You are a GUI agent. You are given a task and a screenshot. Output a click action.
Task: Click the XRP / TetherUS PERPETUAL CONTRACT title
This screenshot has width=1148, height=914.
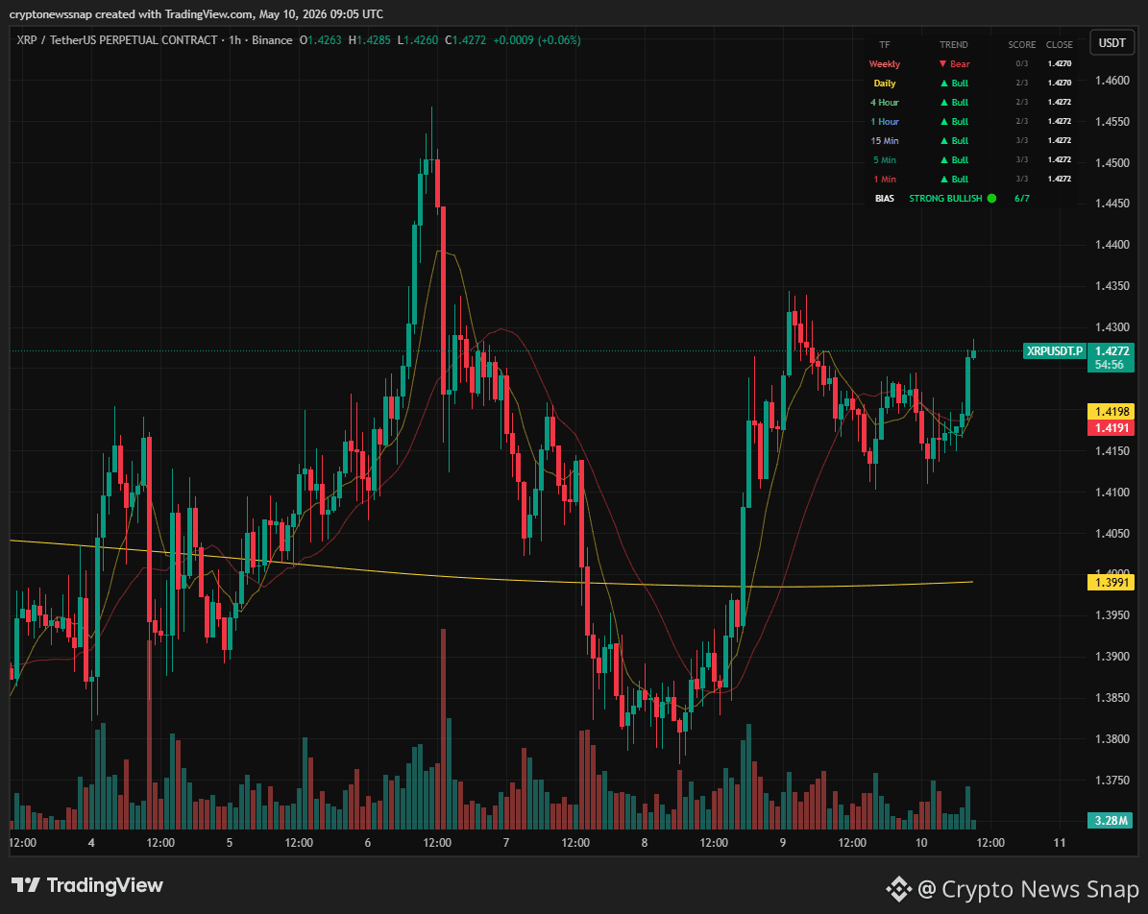[117, 40]
